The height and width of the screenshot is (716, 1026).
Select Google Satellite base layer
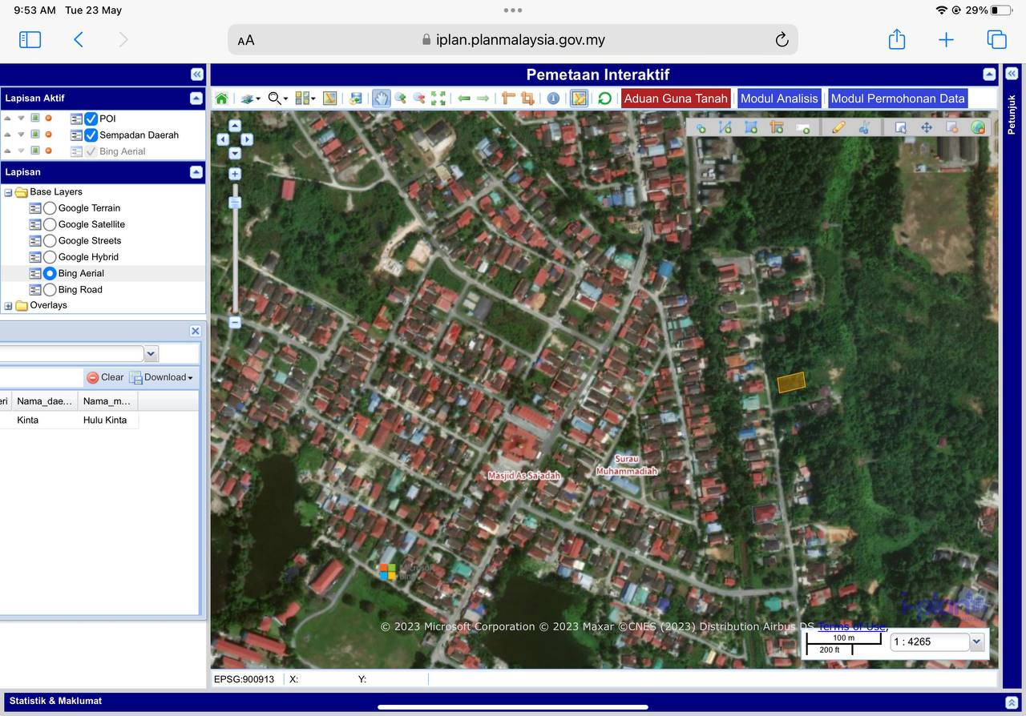click(50, 224)
